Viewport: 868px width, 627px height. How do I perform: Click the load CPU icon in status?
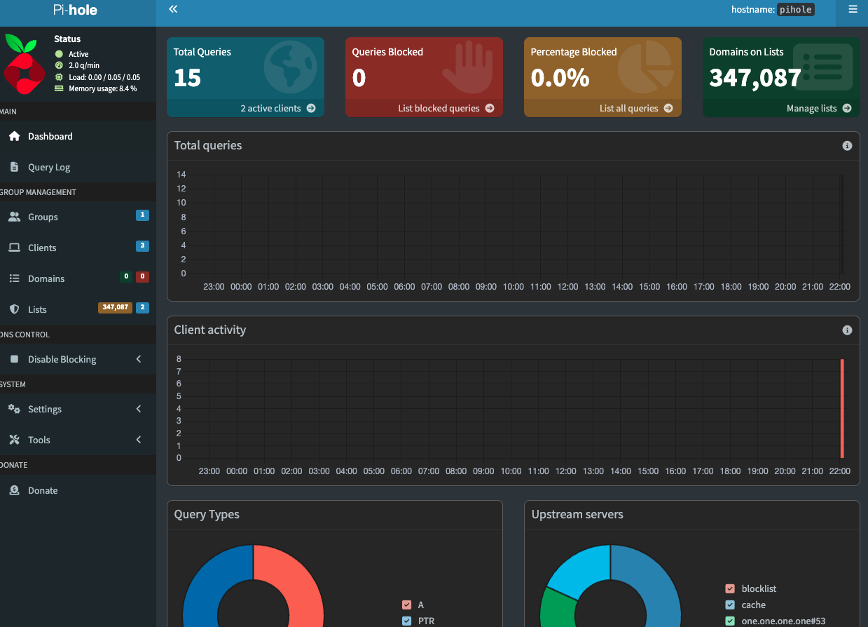click(x=59, y=77)
